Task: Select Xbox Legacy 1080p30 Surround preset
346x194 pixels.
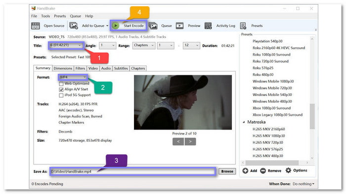Action: (x=277, y=115)
